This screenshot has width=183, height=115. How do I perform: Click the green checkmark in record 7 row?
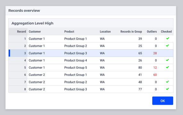click(x=167, y=82)
